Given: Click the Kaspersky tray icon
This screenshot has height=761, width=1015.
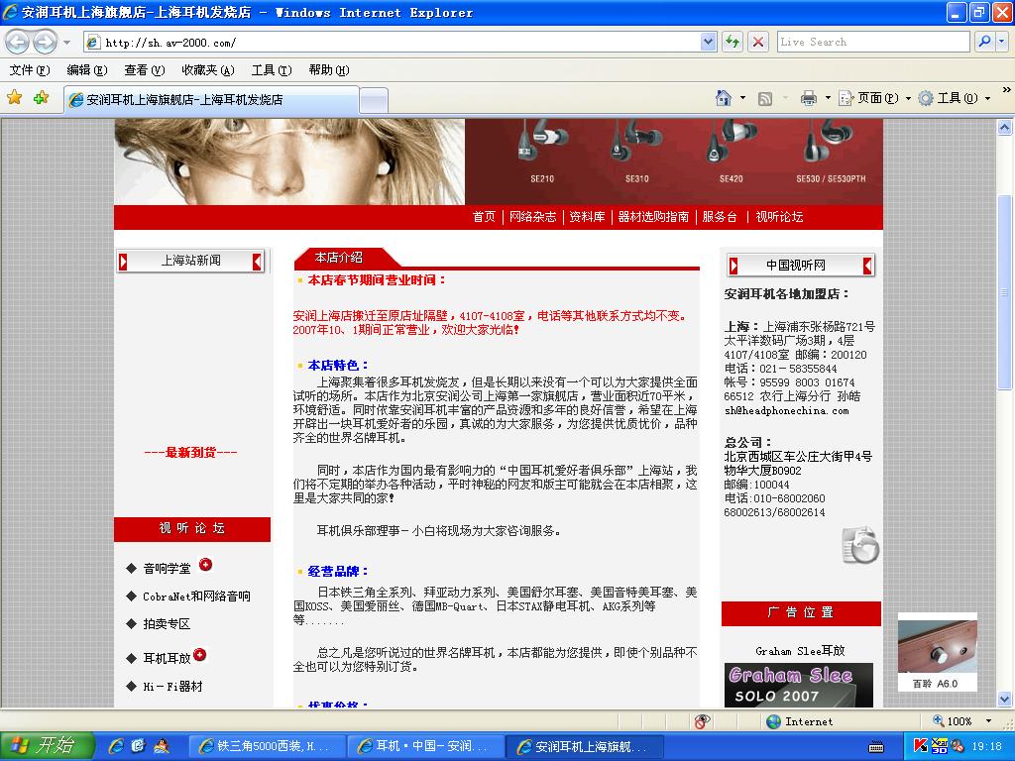Looking at the screenshot, I should [x=920, y=746].
